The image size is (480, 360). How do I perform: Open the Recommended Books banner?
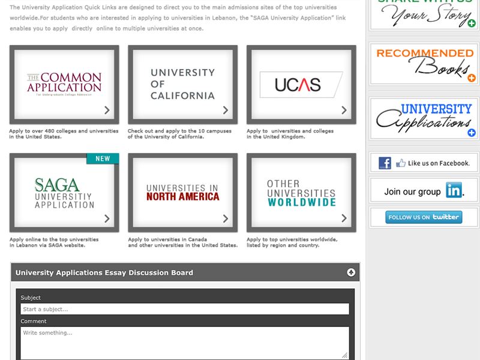(424, 64)
